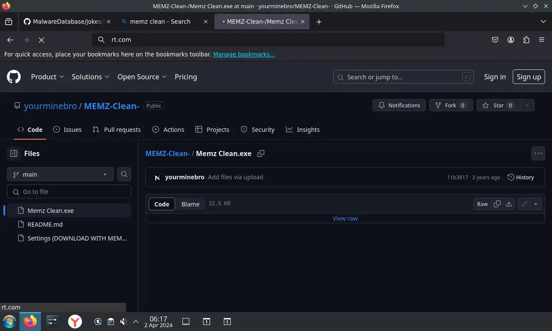Star the MEMZ-Clean- repository
Viewport: 552px width, 331px height.
pos(498,105)
